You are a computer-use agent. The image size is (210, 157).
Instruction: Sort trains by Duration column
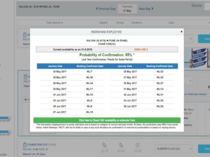136,23
